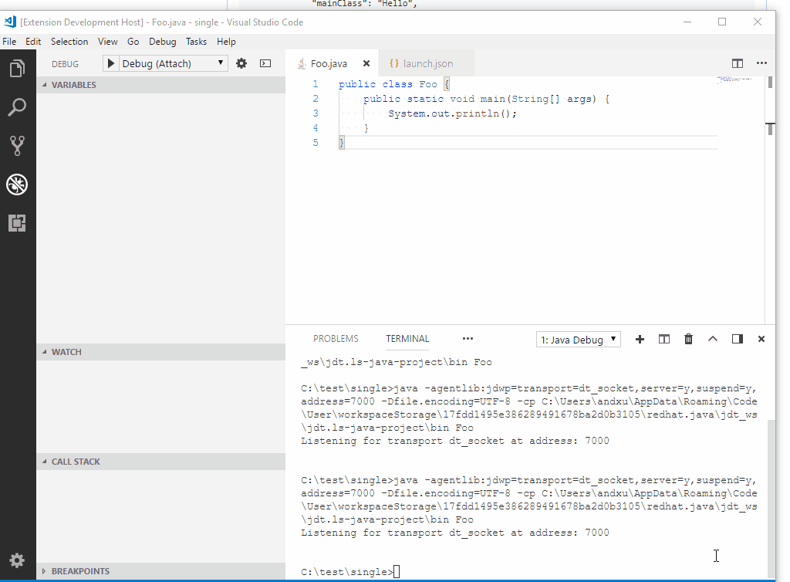
Task: Kill the terminal using the trash icon
Action: click(x=688, y=339)
